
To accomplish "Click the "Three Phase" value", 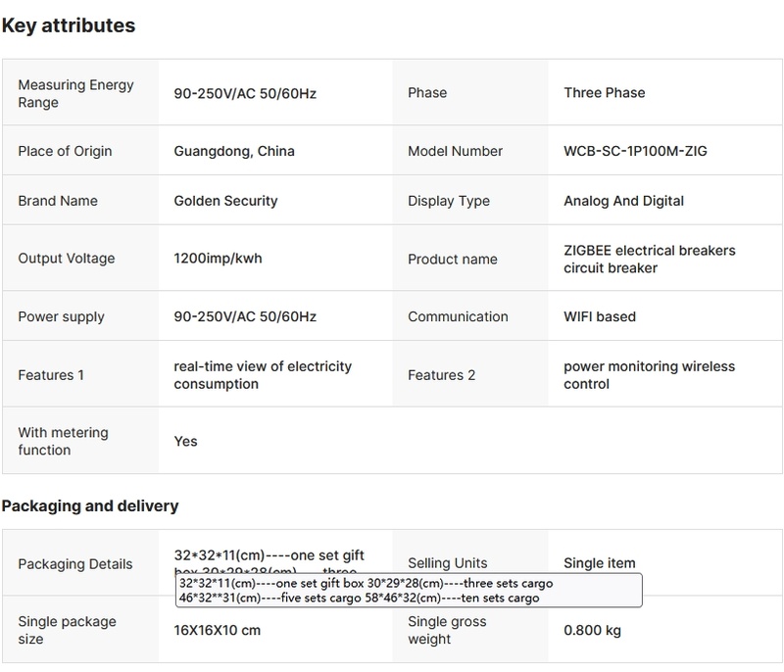I will [604, 93].
